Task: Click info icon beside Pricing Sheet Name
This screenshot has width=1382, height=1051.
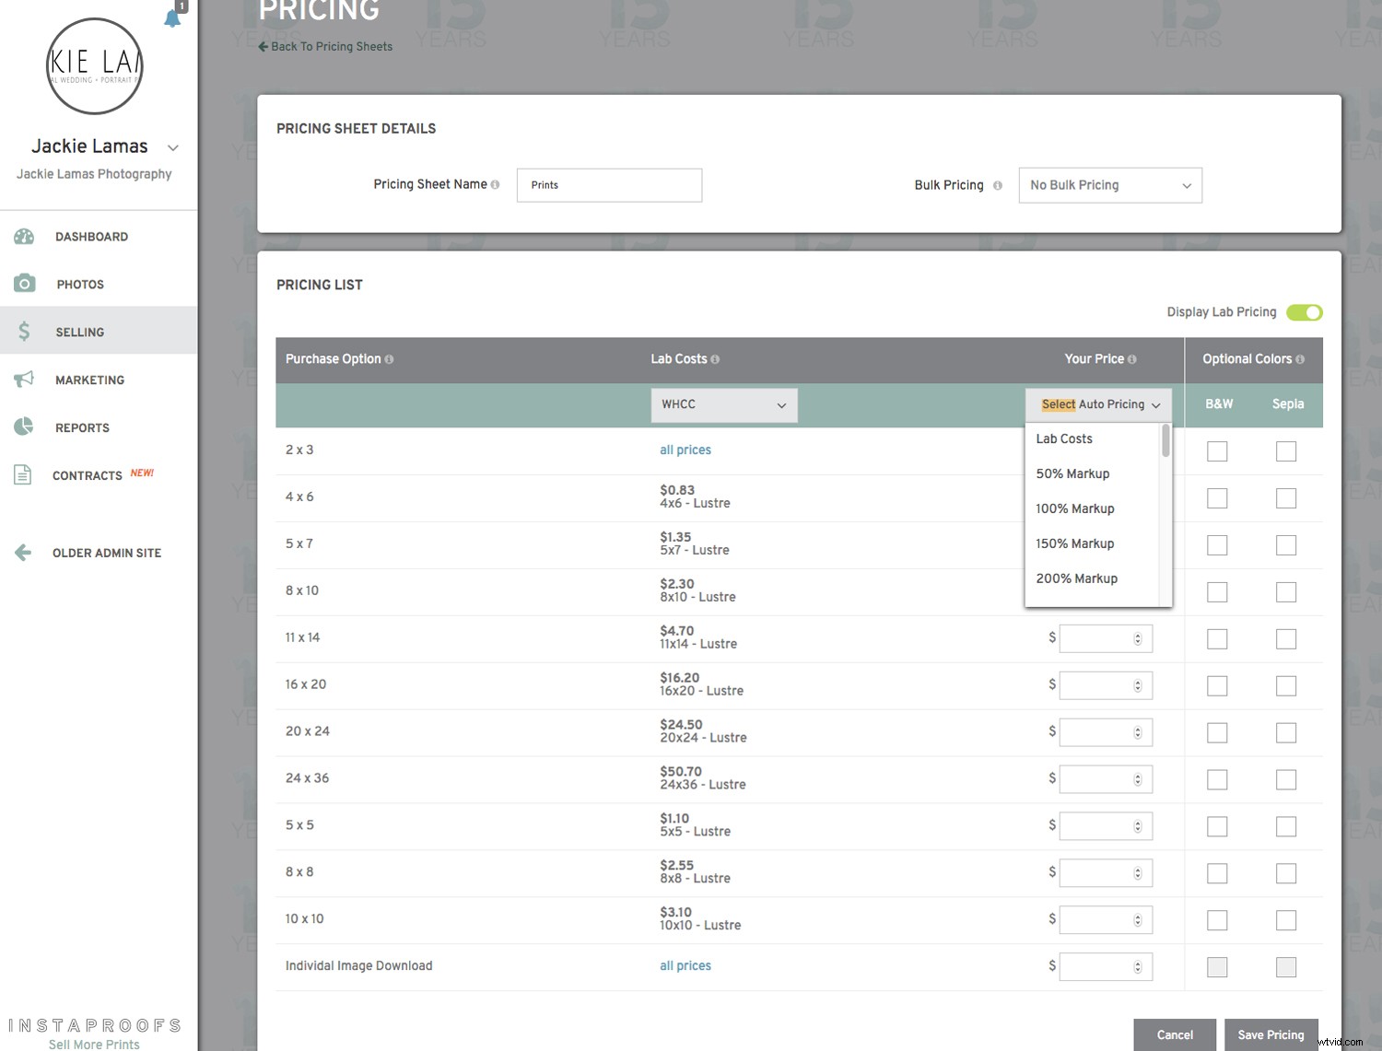Action: [x=496, y=185]
